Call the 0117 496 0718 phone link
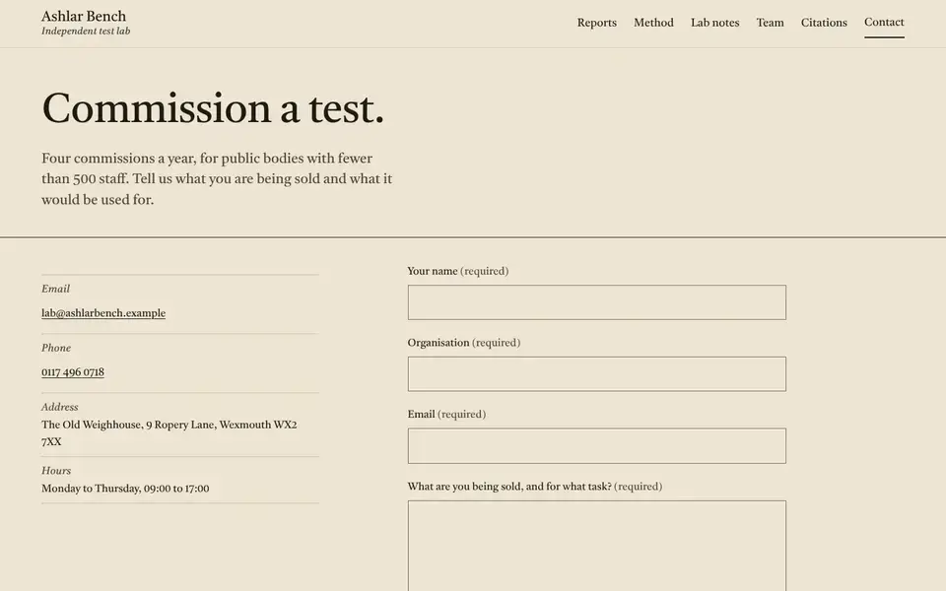This screenshot has width=946, height=591. (72, 372)
